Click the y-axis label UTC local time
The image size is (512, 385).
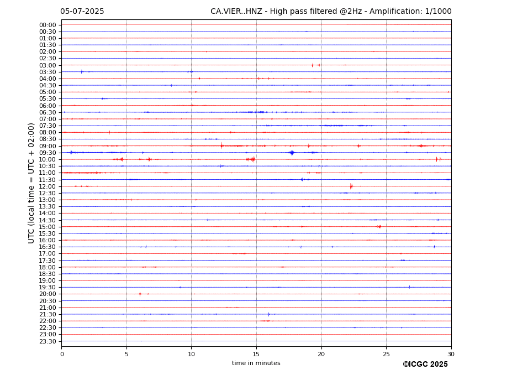(x=31, y=183)
